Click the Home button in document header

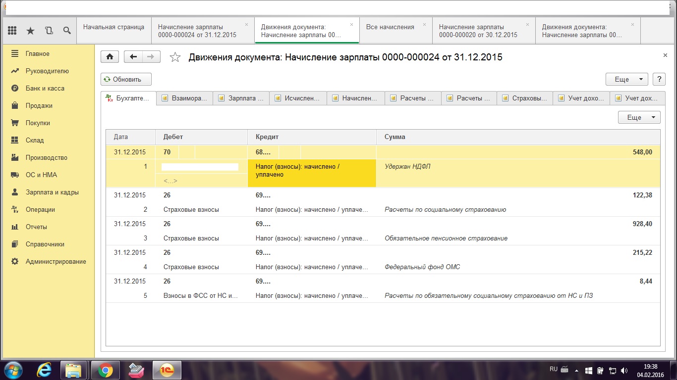(110, 57)
